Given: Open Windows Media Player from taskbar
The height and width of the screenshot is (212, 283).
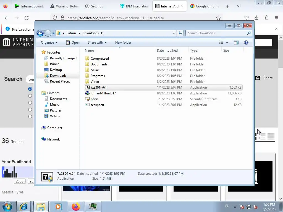Looking at the screenshot, I should click(x=58, y=206).
